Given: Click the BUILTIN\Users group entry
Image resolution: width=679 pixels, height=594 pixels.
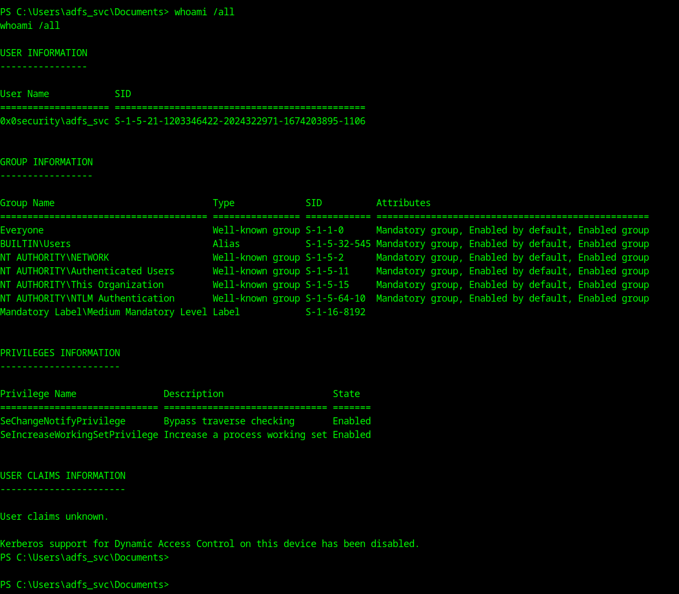Looking at the screenshot, I should [x=35, y=244].
